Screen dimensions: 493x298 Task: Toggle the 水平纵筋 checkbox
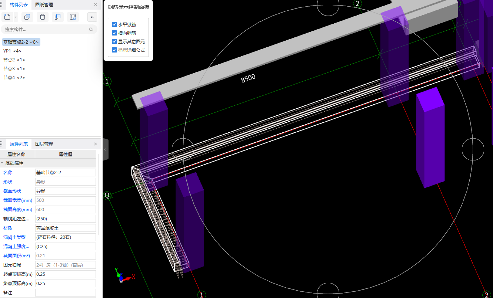click(114, 24)
